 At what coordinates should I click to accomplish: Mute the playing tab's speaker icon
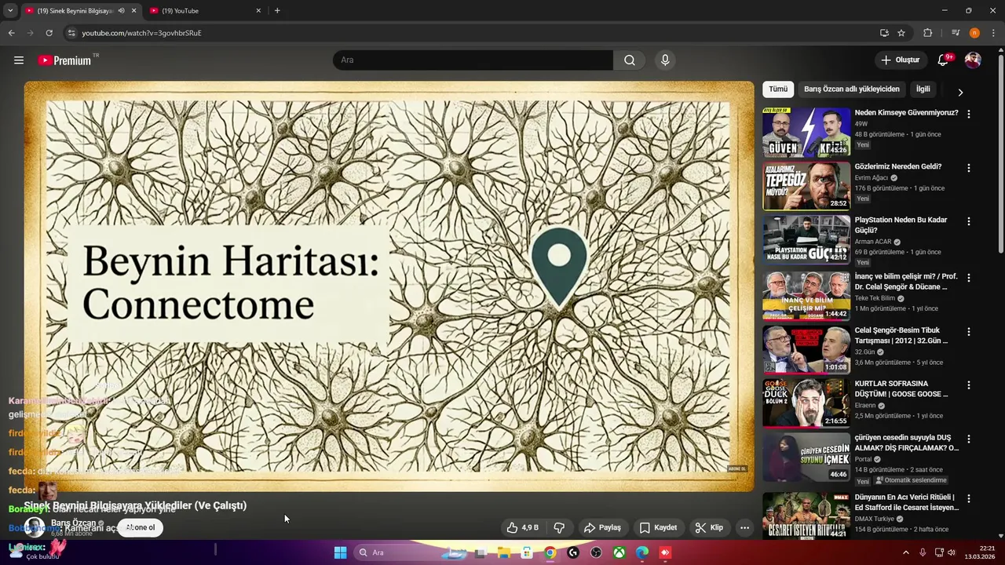coord(121,11)
